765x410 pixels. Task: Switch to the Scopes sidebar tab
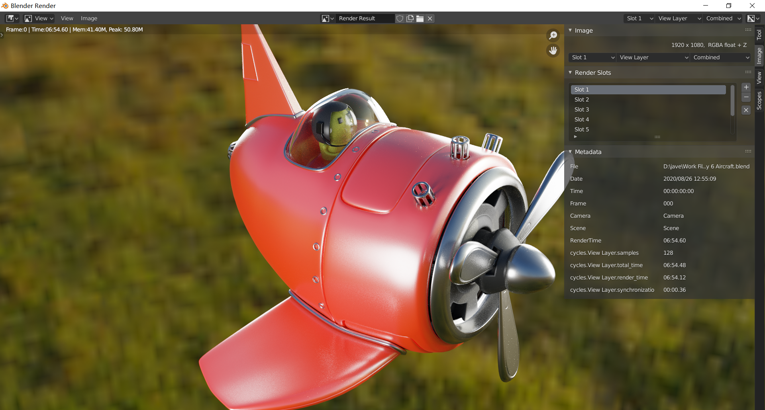pyautogui.click(x=759, y=100)
